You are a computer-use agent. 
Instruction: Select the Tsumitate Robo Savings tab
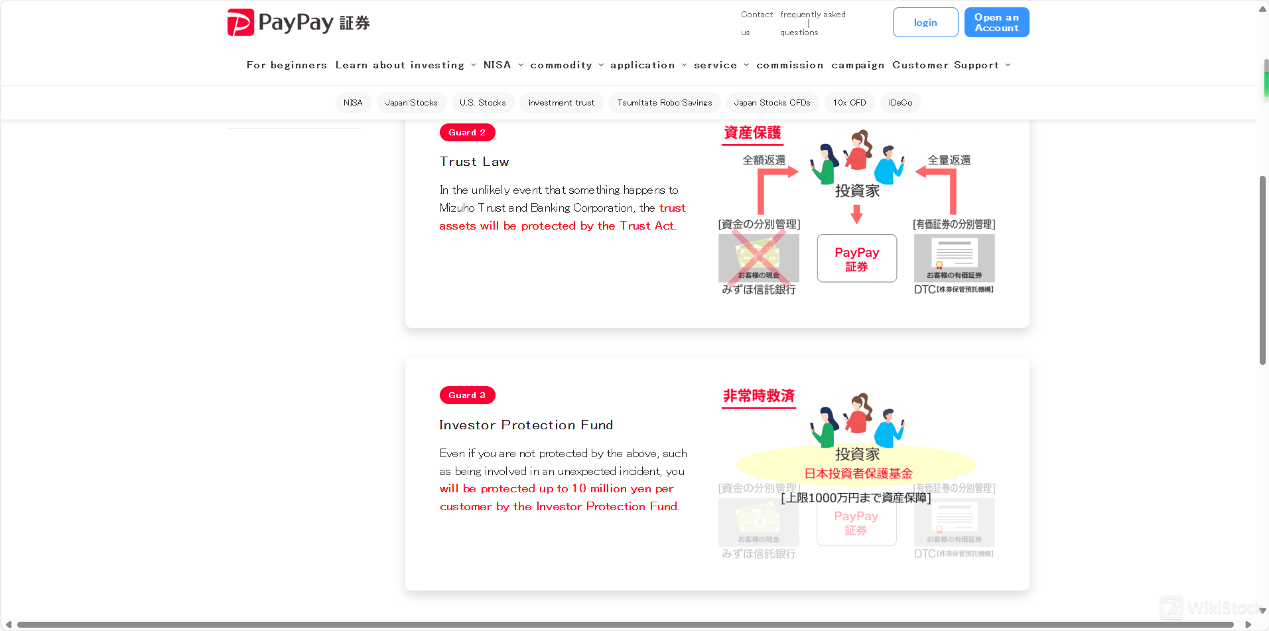click(x=664, y=103)
